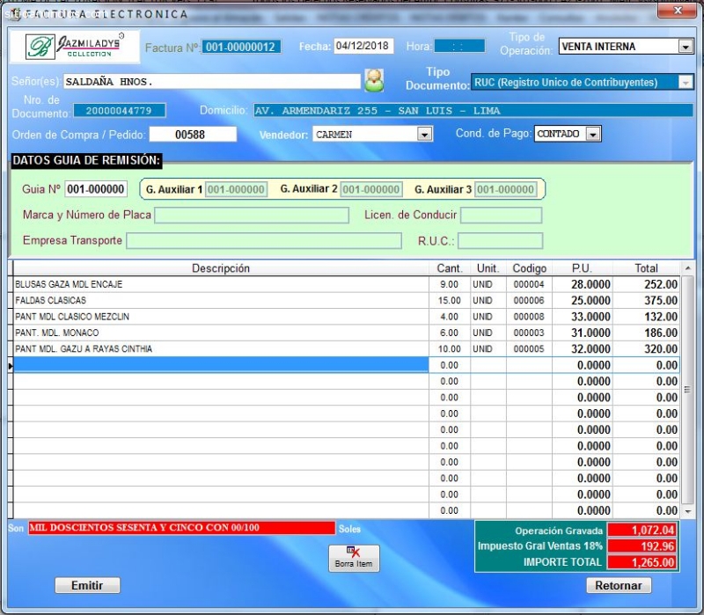Click the customer lookup person icon
Image resolution: width=704 pixels, height=615 pixels.
pyautogui.click(x=374, y=81)
